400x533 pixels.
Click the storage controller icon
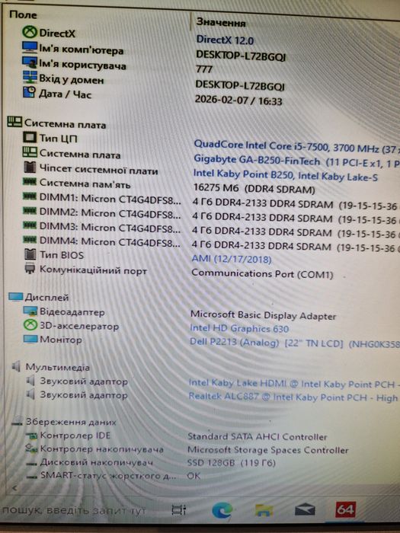click(32, 448)
